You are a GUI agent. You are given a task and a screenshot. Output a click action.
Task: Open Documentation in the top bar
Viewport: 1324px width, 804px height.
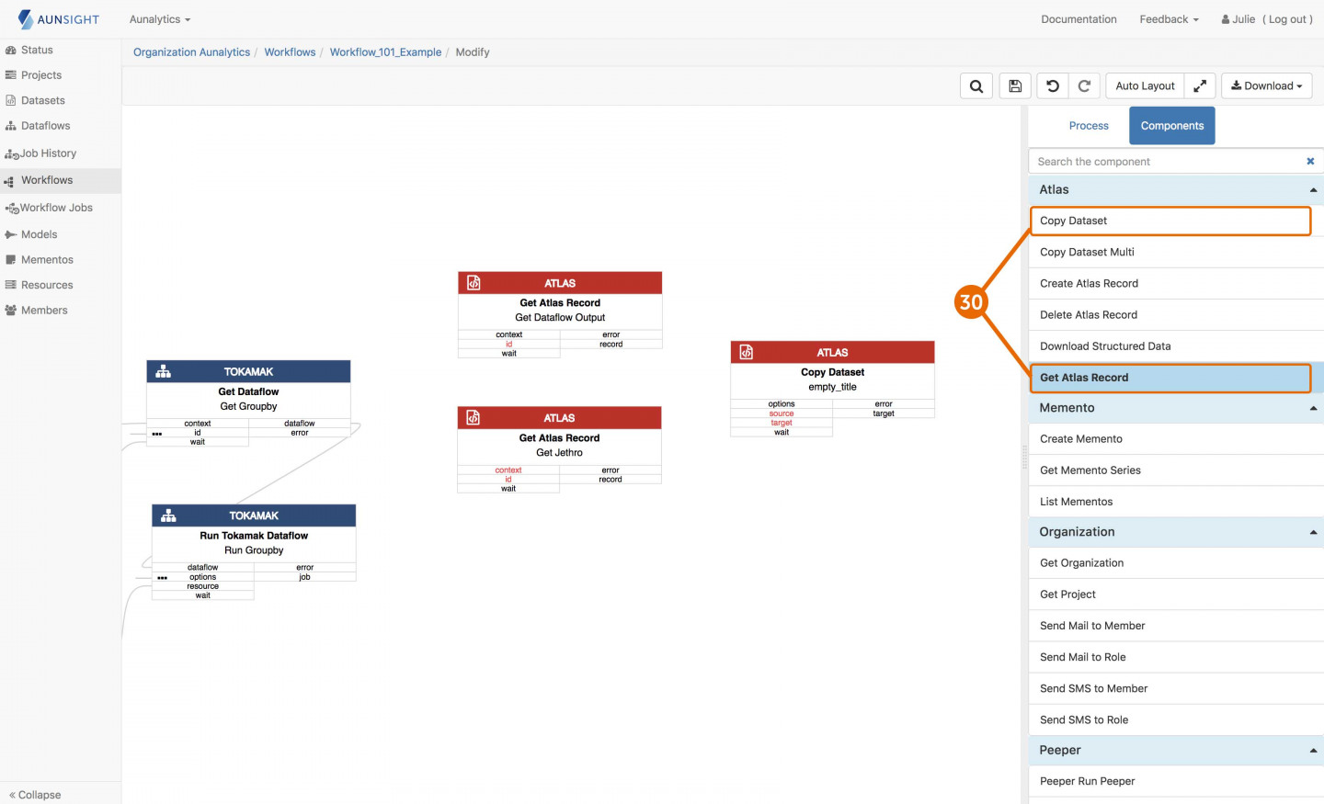click(x=1079, y=19)
